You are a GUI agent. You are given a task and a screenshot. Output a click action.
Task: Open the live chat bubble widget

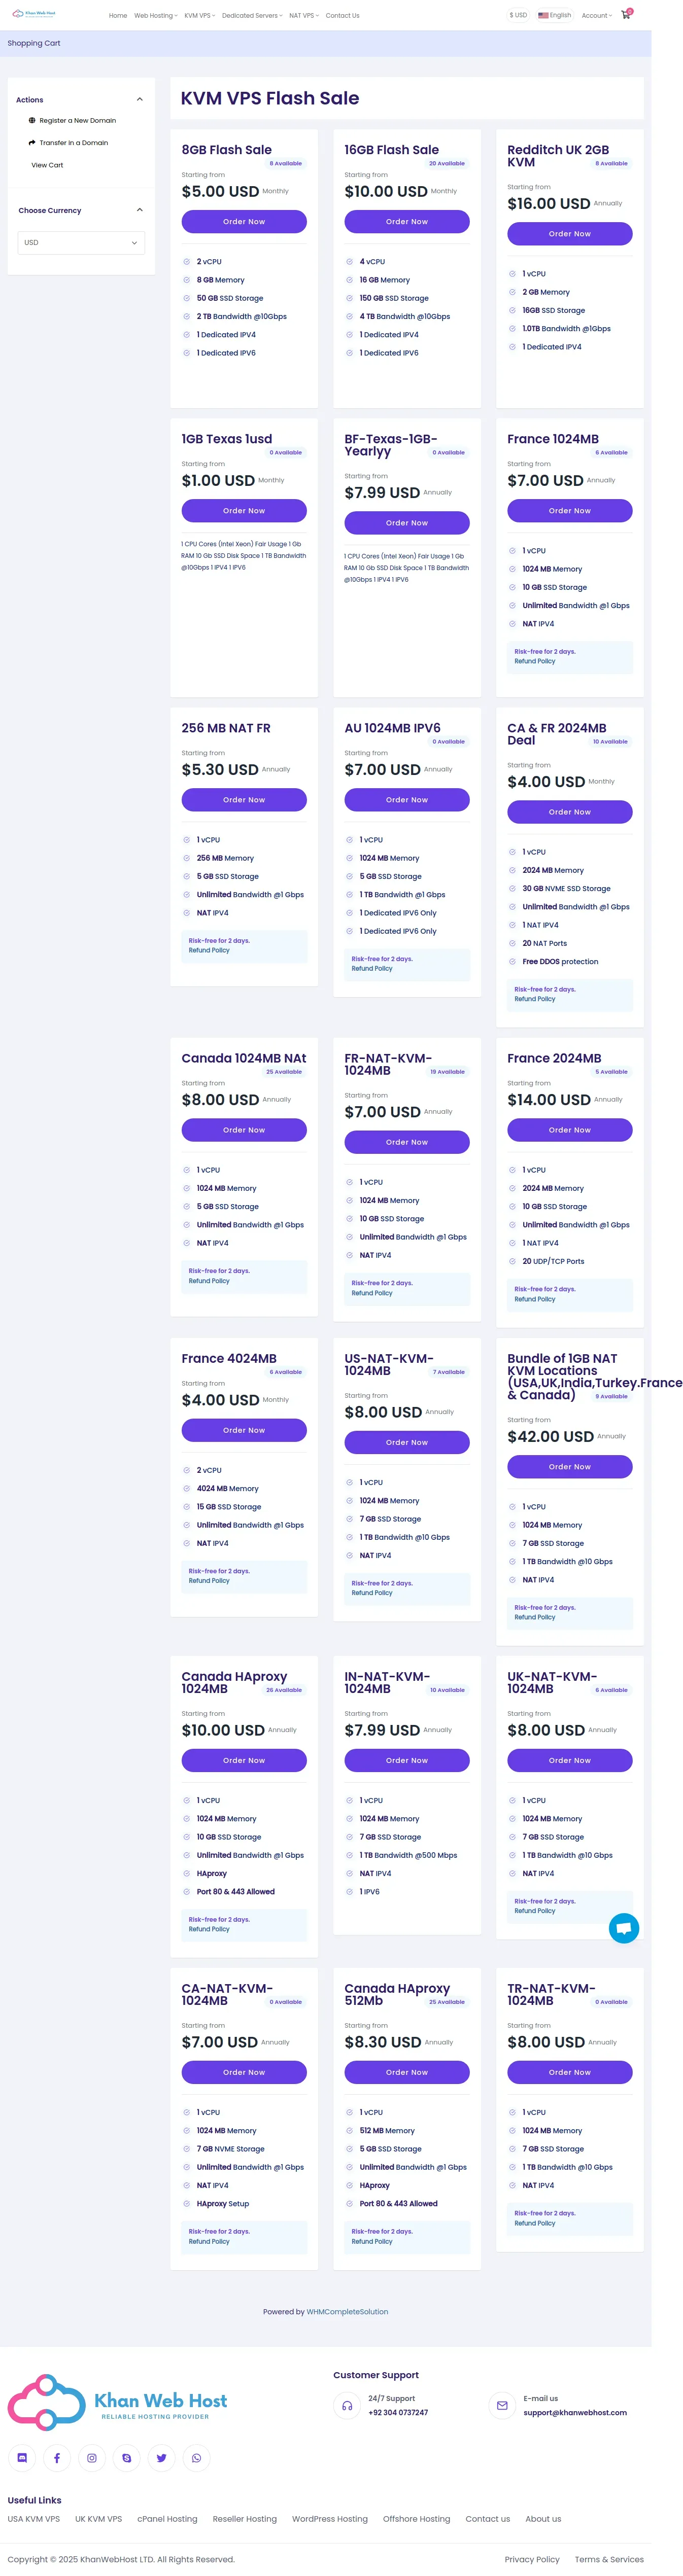coord(624,1928)
